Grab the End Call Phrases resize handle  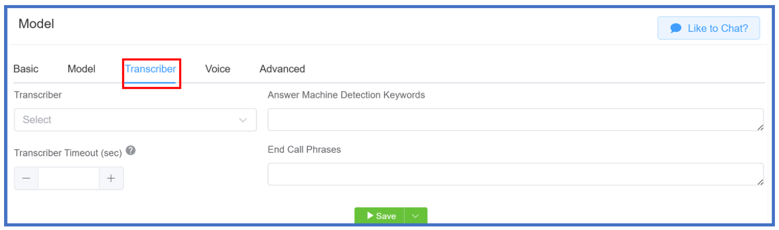760,182
